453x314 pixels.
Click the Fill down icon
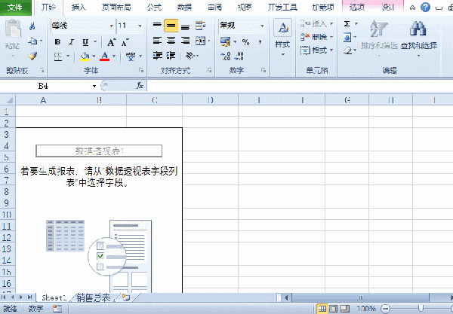click(x=347, y=37)
